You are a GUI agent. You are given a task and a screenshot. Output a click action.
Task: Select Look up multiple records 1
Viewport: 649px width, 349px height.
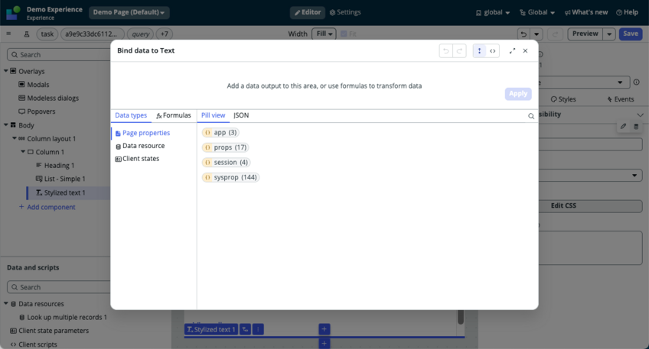(x=67, y=317)
